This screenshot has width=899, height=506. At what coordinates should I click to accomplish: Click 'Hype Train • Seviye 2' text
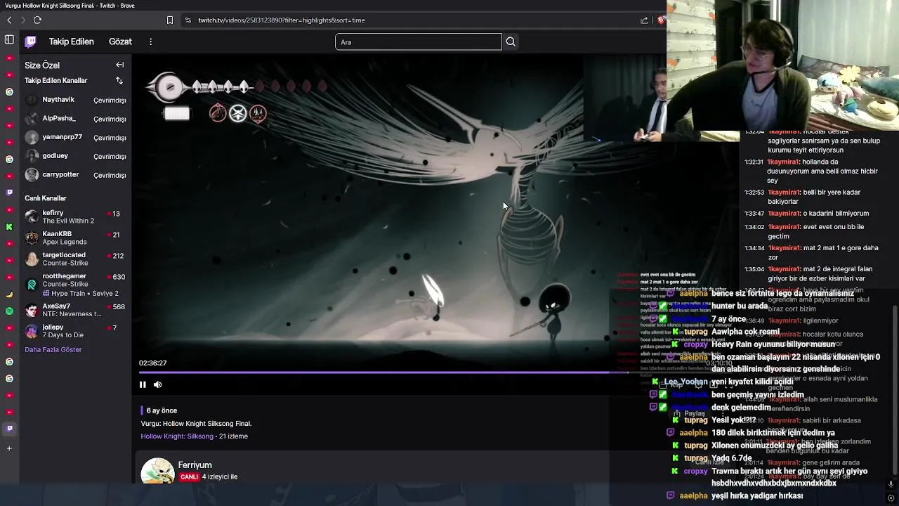coord(85,294)
